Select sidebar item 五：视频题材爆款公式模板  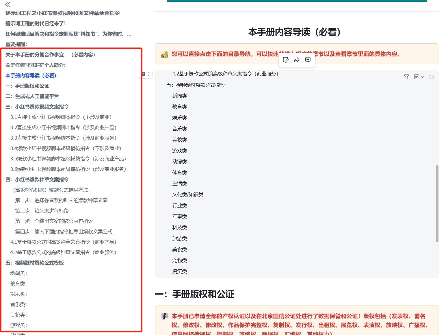(x=35, y=263)
